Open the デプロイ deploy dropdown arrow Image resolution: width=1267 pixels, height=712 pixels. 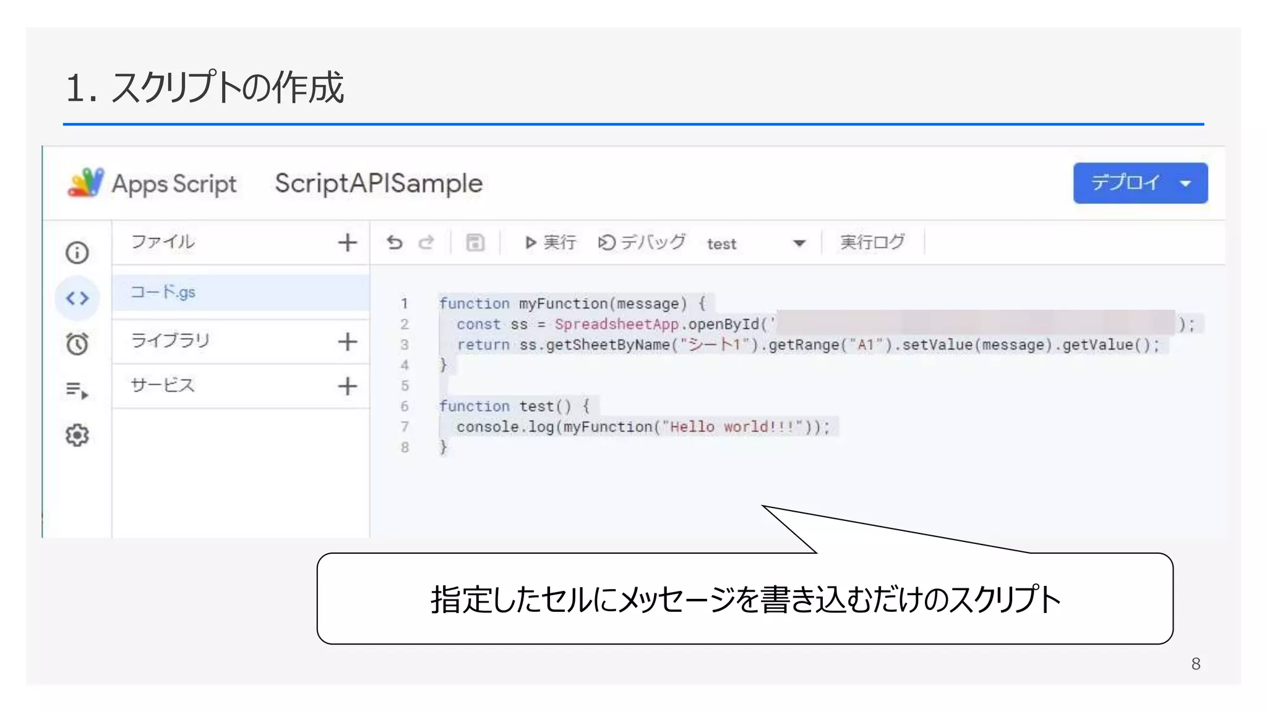(x=1185, y=184)
